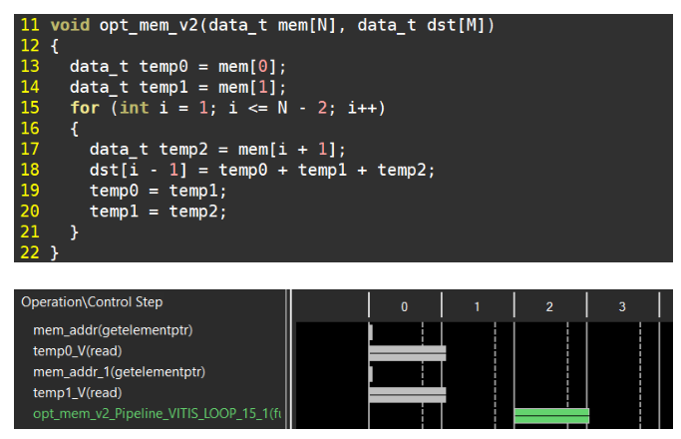Click line number 11 in the code gutter
The height and width of the screenshot is (439, 681).
coord(28,24)
